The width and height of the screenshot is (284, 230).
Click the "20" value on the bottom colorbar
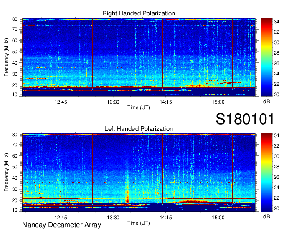(x=276, y=208)
